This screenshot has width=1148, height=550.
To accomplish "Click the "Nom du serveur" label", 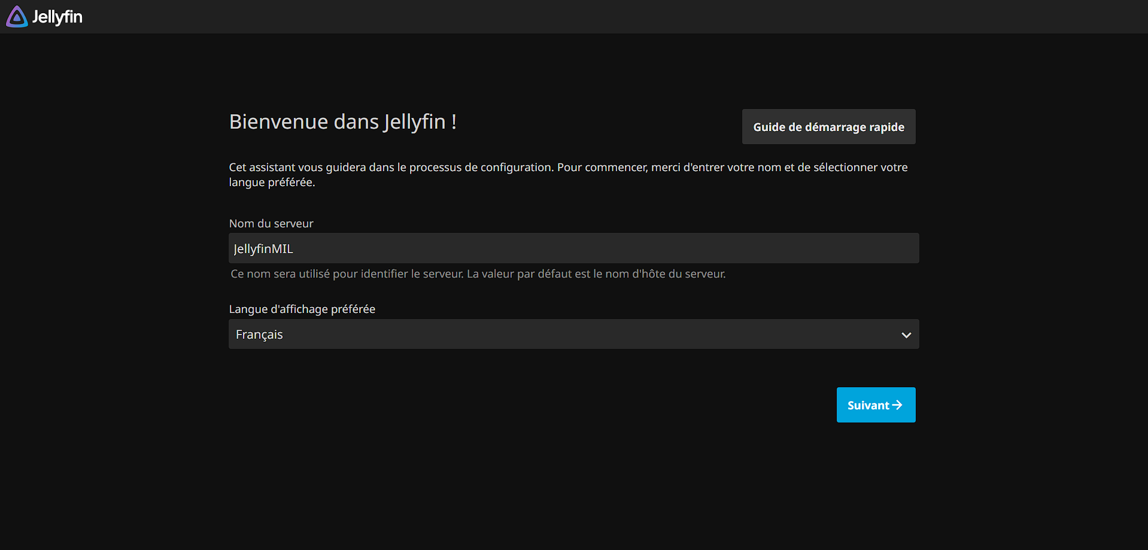I will click(271, 223).
